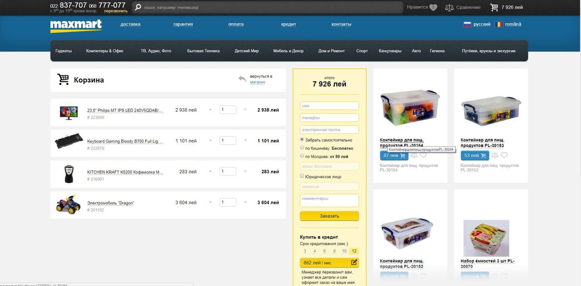Add PL-30164 to compare via scales icon
The image size is (581, 286).
414,155
